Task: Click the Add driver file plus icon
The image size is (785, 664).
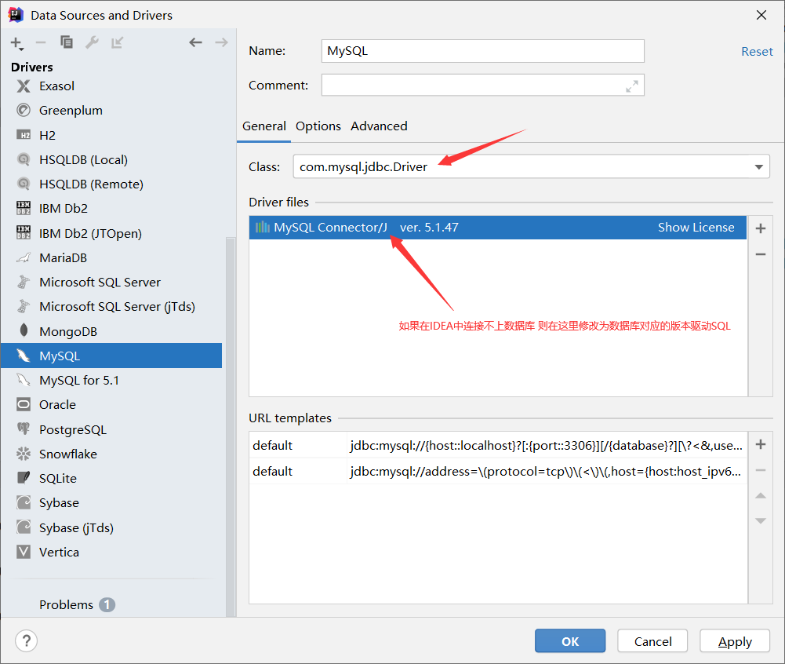Action: pyautogui.click(x=761, y=228)
